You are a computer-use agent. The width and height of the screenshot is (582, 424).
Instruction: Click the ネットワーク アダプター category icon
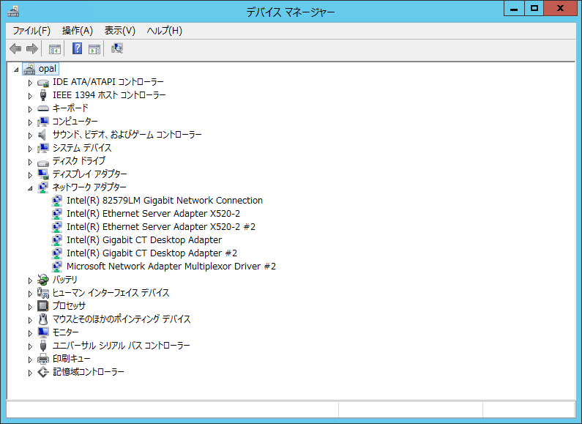[43, 187]
